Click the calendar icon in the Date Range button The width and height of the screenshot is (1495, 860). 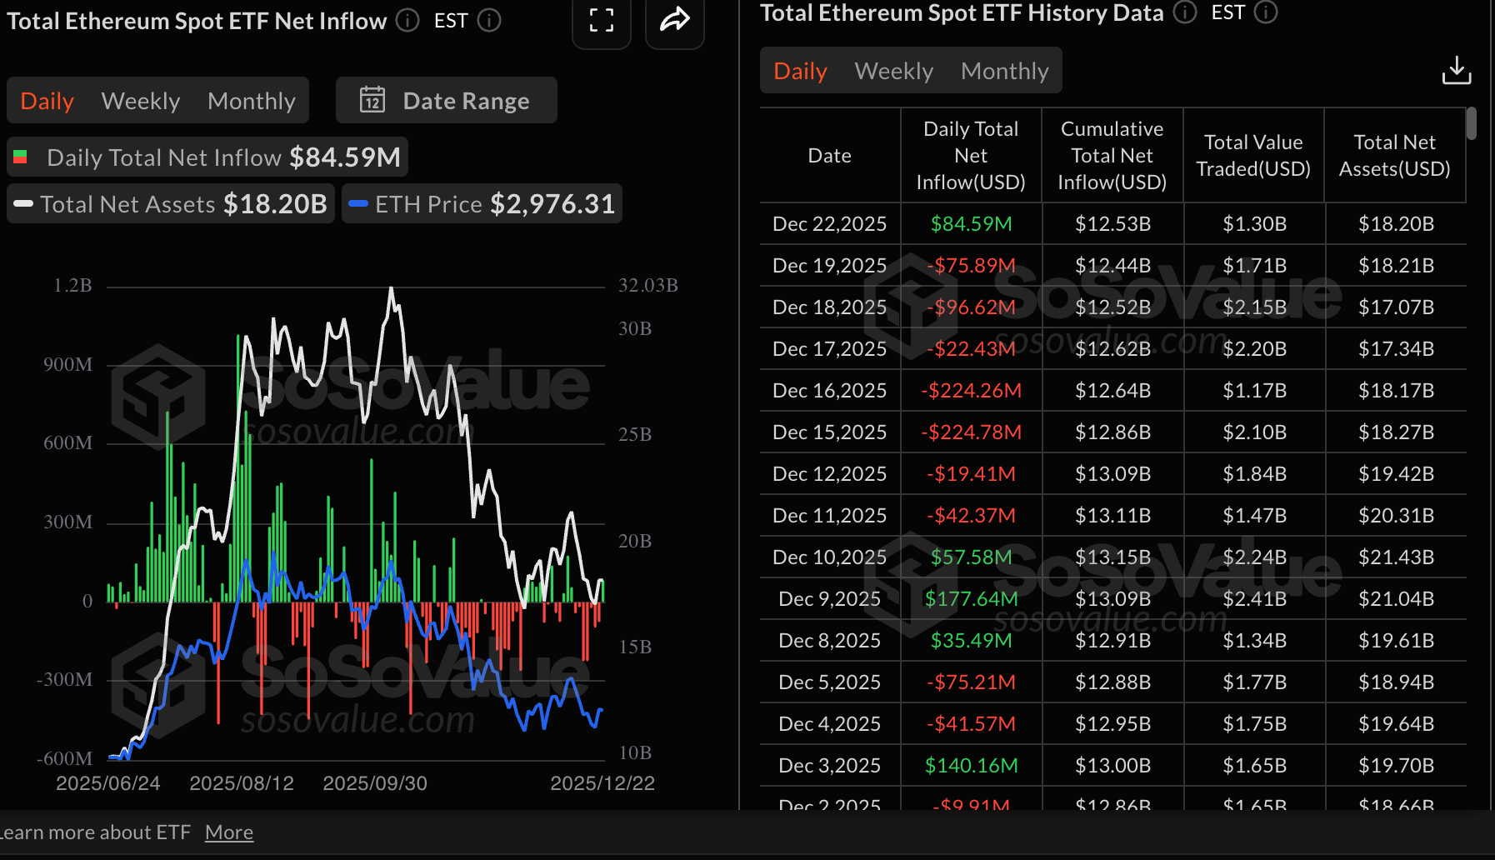point(374,100)
